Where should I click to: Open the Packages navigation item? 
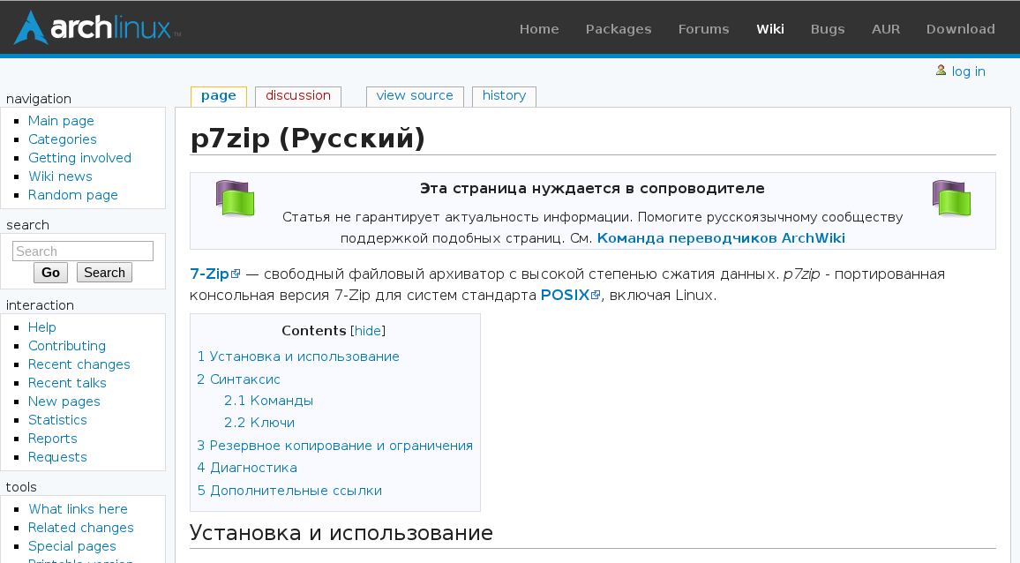pyautogui.click(x=618, y=28)
